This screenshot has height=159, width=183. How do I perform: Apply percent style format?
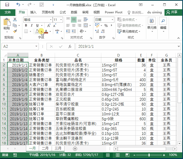coord(106,25)
